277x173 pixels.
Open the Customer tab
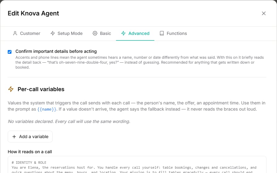[27, 33]
